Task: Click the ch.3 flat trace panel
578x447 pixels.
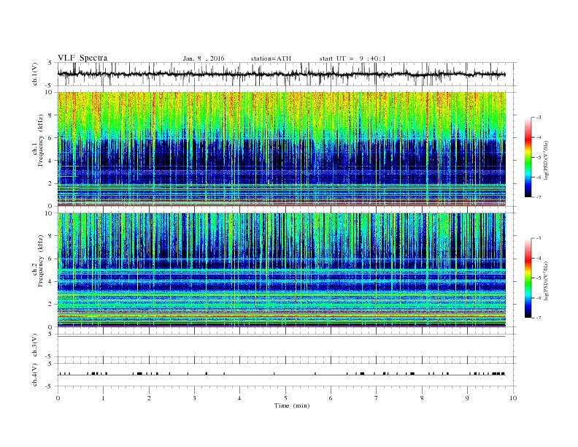Action: click(287, 345)
